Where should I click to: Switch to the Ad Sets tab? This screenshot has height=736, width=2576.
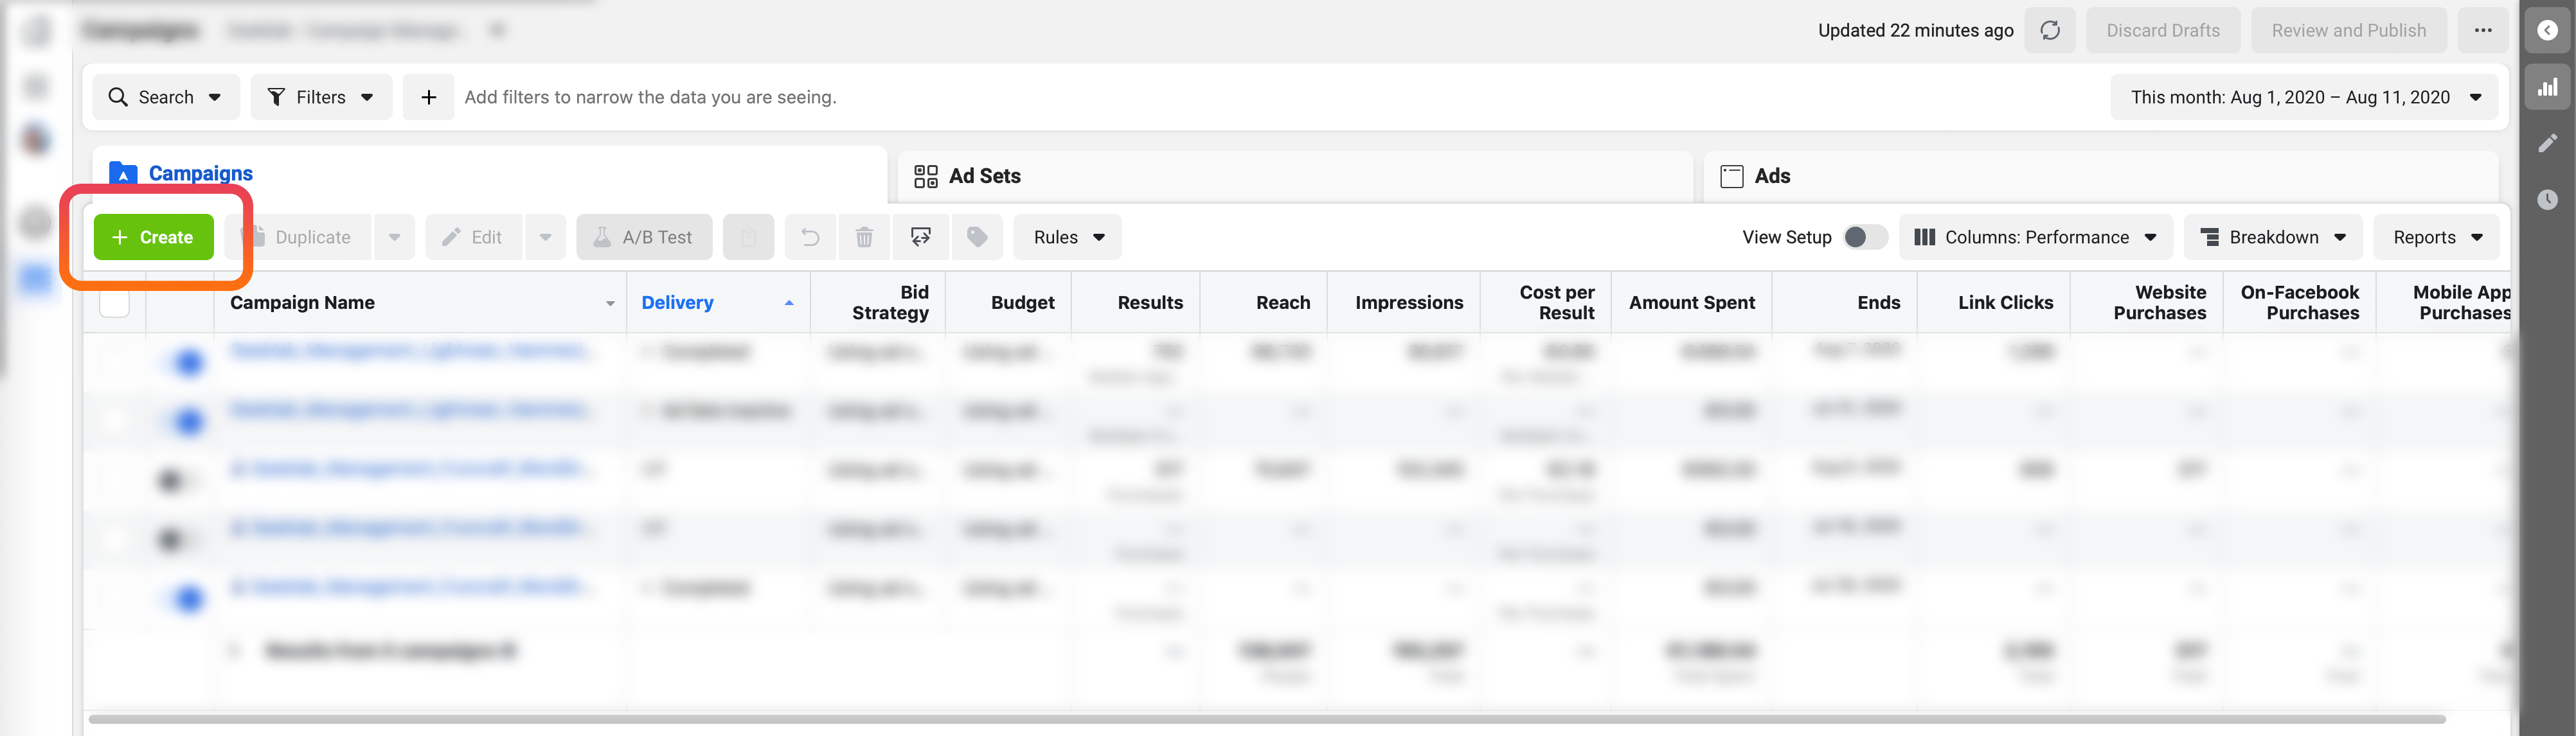pos(1294,177)
